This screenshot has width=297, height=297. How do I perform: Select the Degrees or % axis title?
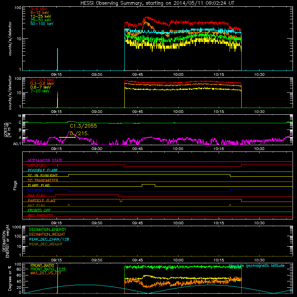[10, 278]
